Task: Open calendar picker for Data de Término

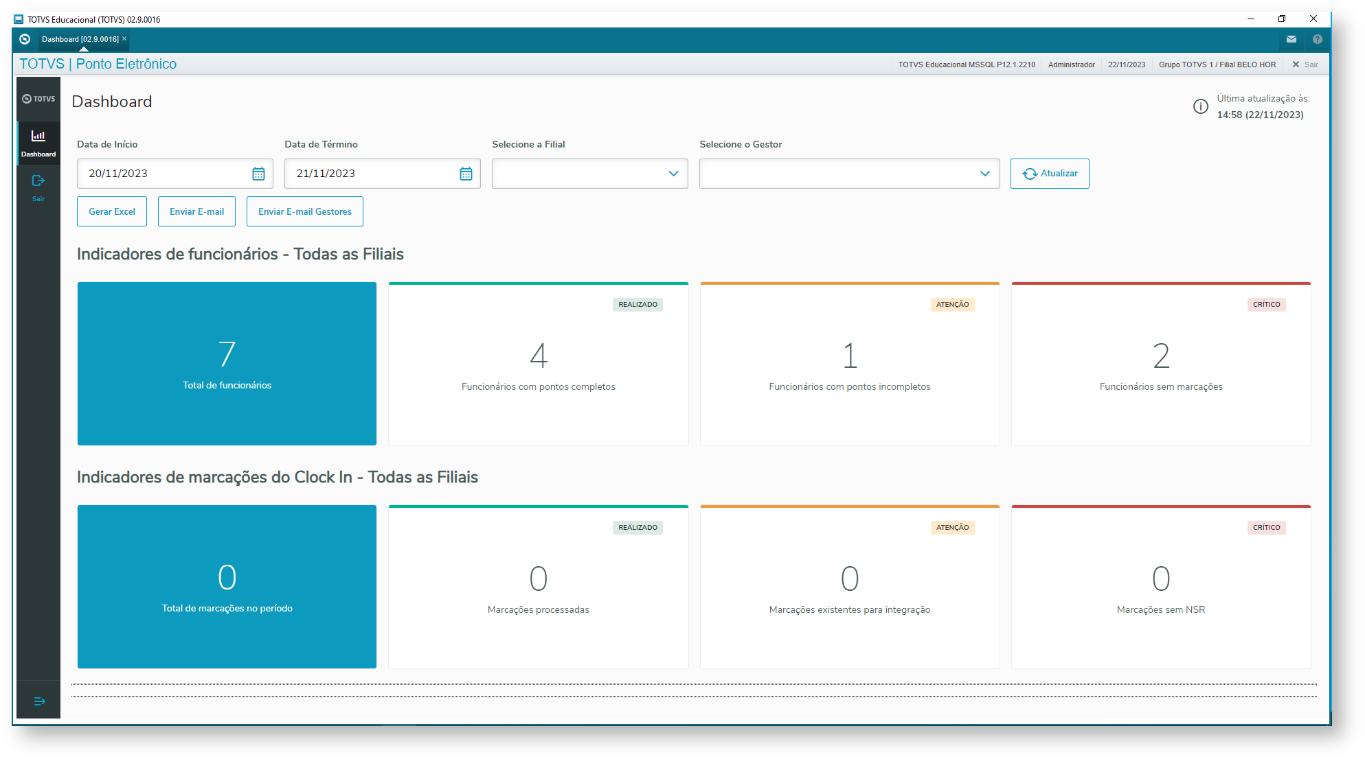Action: click(466, 174)
